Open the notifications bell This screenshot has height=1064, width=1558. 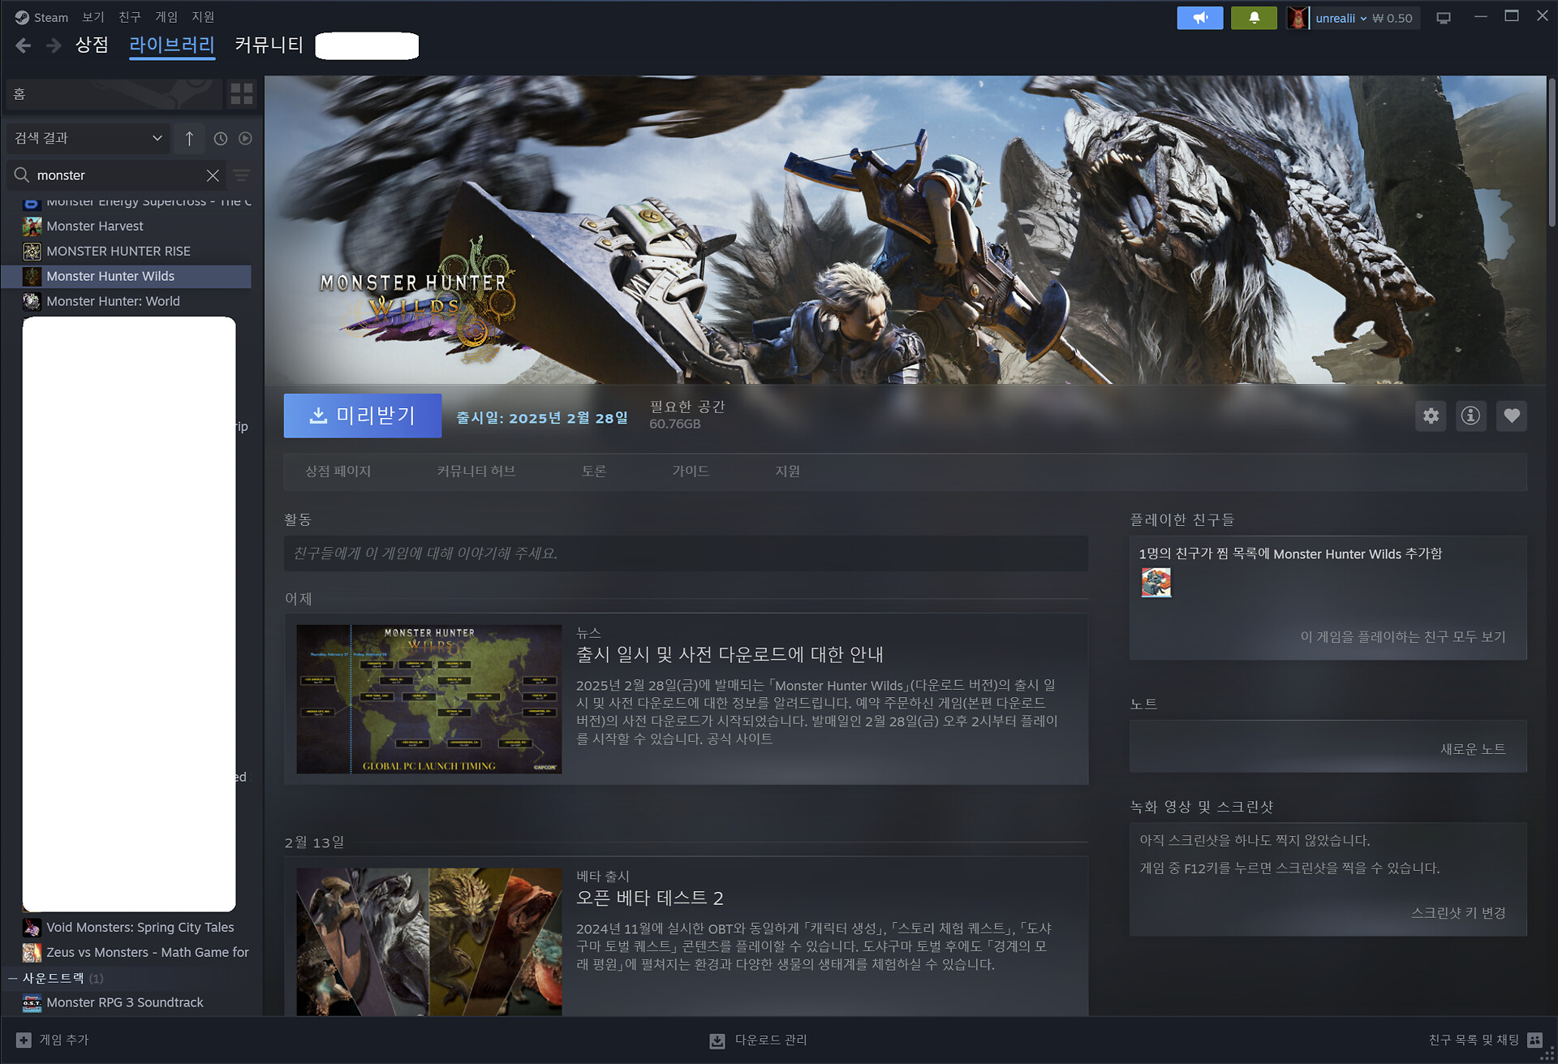pos(1254,18)
